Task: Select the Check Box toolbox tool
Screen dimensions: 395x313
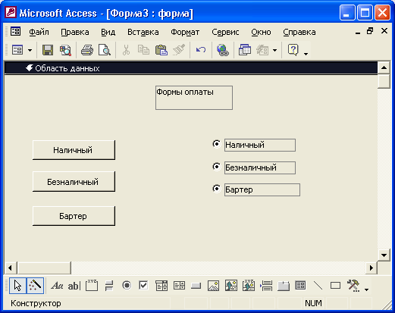Action: pyautogui.click(x=143, y=286)
